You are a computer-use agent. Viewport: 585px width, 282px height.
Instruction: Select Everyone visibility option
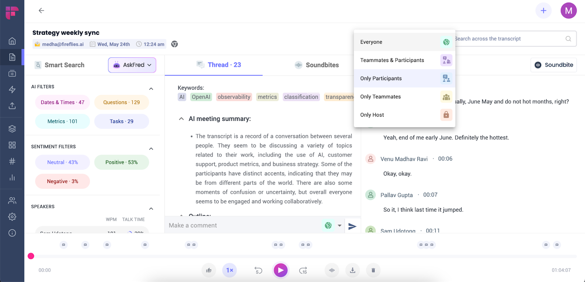tap(404, 42)
